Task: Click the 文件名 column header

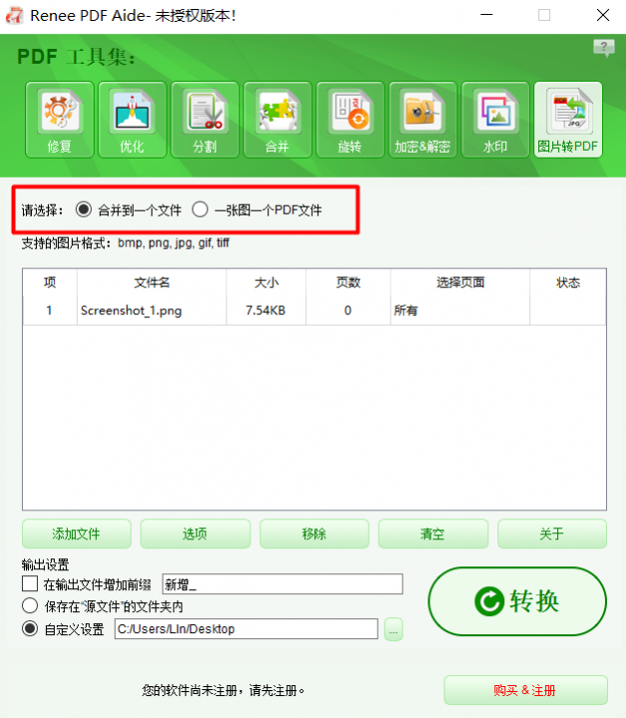Action: pos(152,282)
